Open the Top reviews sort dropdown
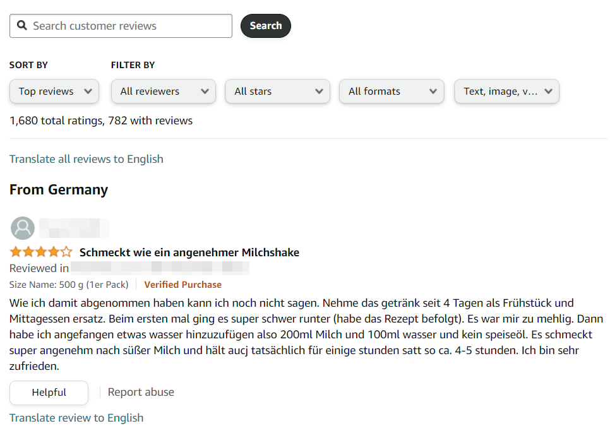The width and height of the screenshot is (610, 433). (54, 91)
